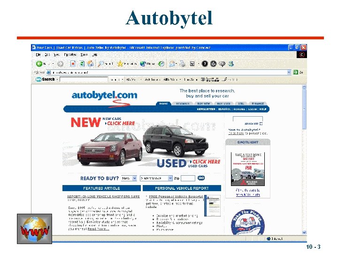Open the Favorites menu

point(70,55)
